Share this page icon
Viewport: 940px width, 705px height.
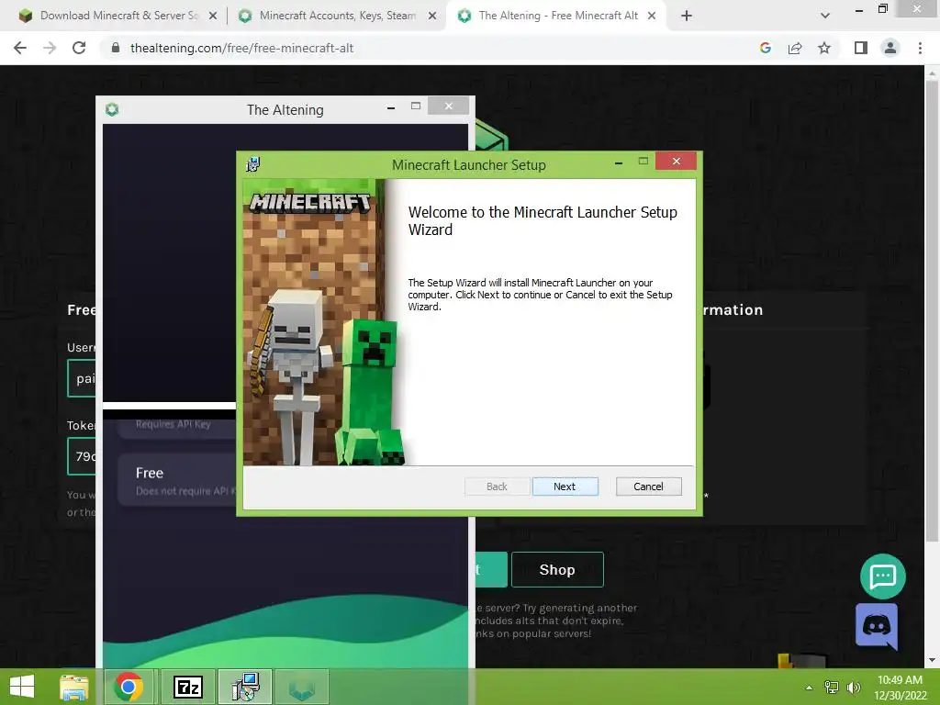(x=795, y=48)
